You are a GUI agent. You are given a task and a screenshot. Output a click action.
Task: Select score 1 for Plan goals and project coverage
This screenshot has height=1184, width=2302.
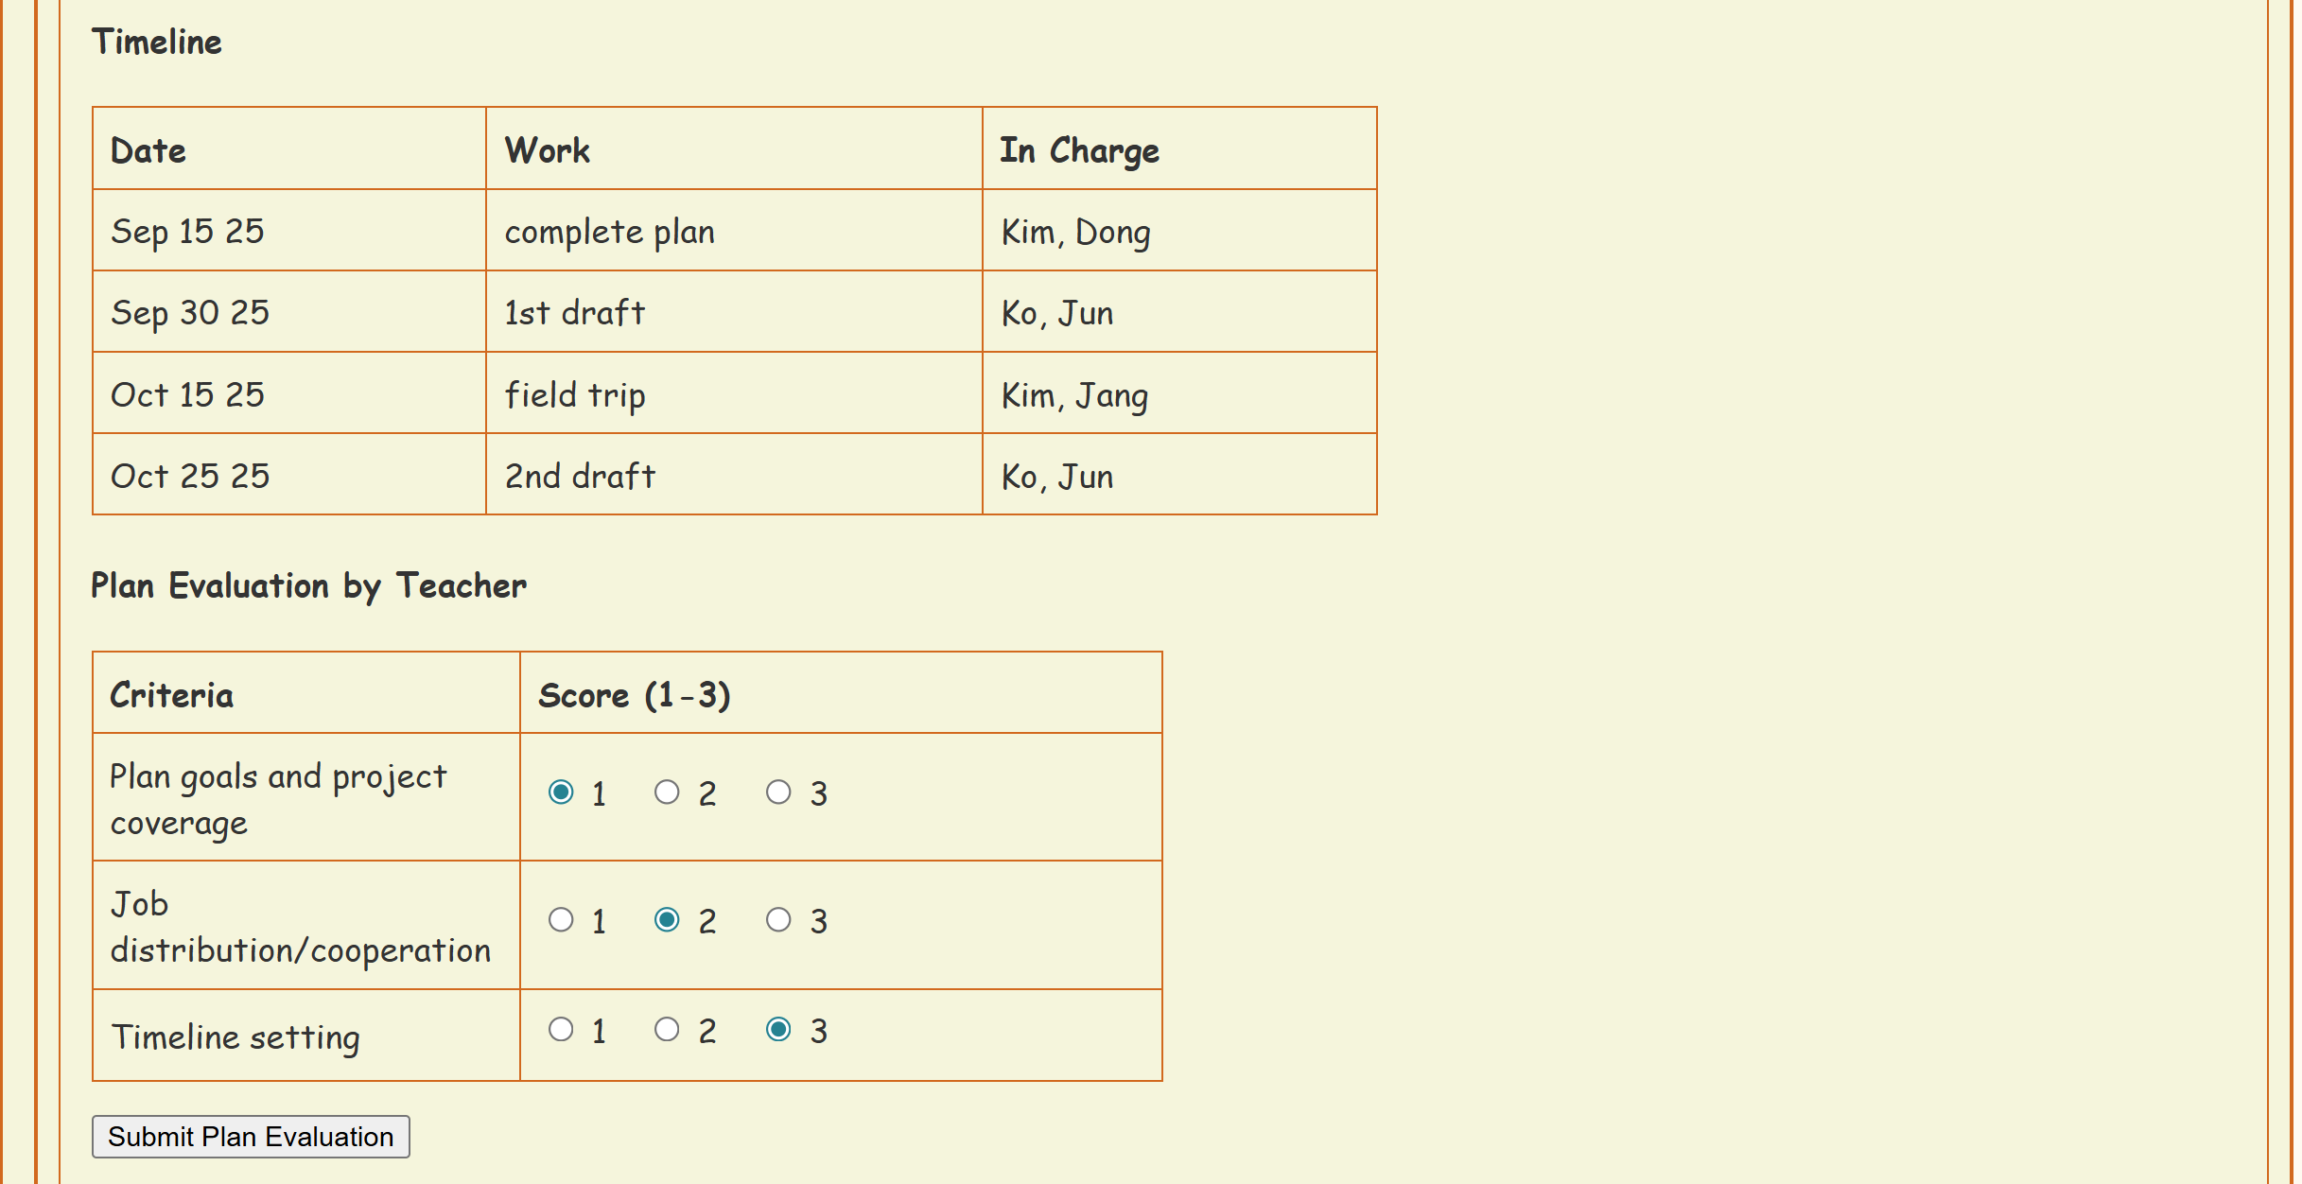(x=561, y=792)
